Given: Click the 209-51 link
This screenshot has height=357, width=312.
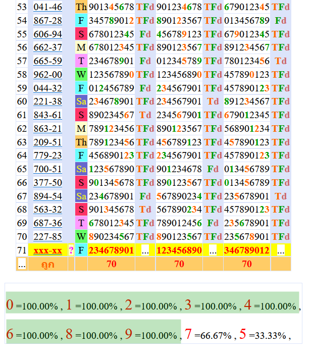Looking at the screenshot, I should point(47,142).
